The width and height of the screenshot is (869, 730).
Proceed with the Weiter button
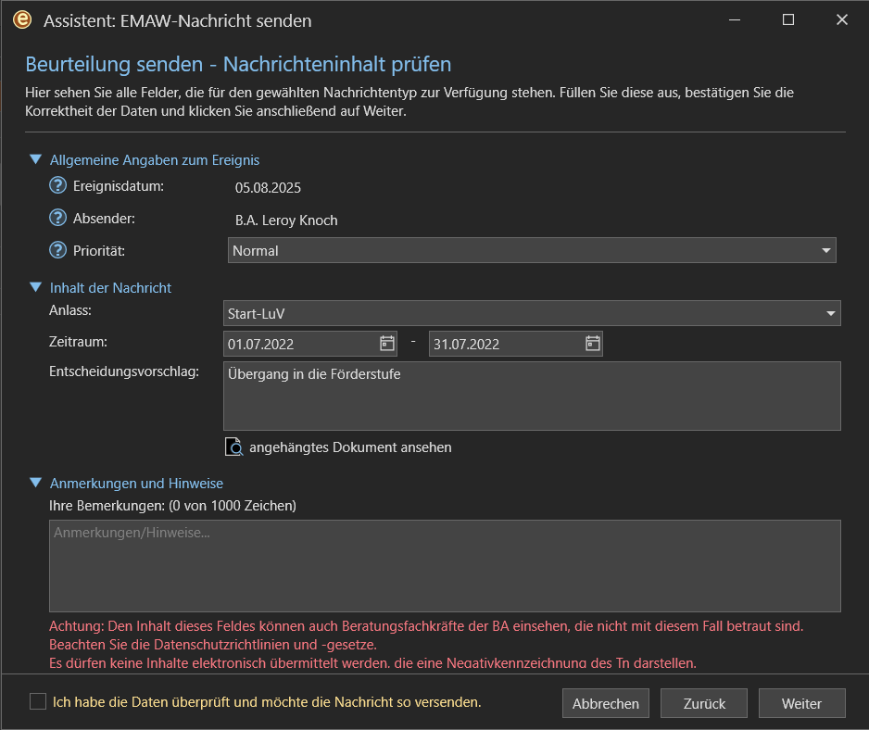click(x=801, y=703)
